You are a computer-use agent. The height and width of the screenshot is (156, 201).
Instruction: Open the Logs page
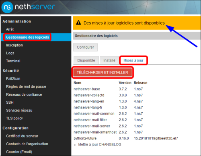tap(10, 53)
